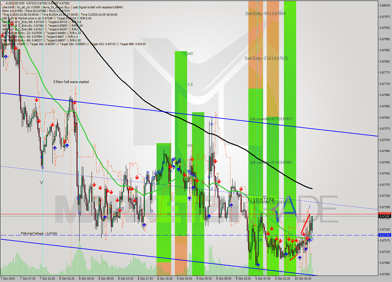Viewport: 392px width, 282px height.
Task: Click the 'Target 685: 0.63134' text
Action: [x=133, y=44]
